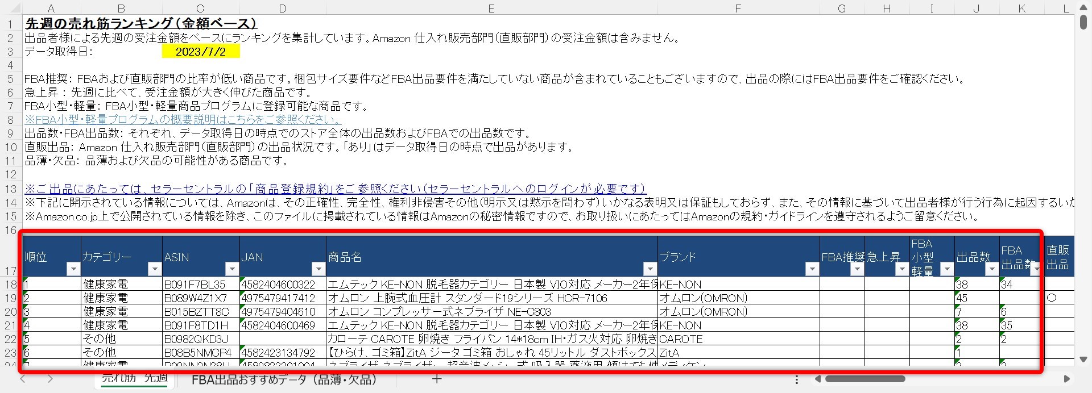The height and width of the screenshot is (393, 1092).
Task: Select ASIN cell B08B5NMCP4
Action: (x=200, y=353)
